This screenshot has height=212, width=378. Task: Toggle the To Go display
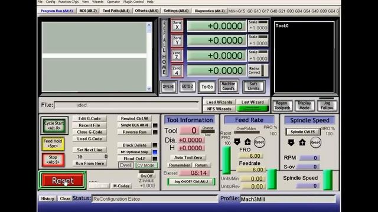pyautogui.click(x=207, y=87)
